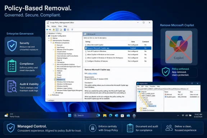Expand HKEY_CLASSES_ROOT in Registry Editor
The height and width of the screenshot is (138, 207).
tap(139, 94)
